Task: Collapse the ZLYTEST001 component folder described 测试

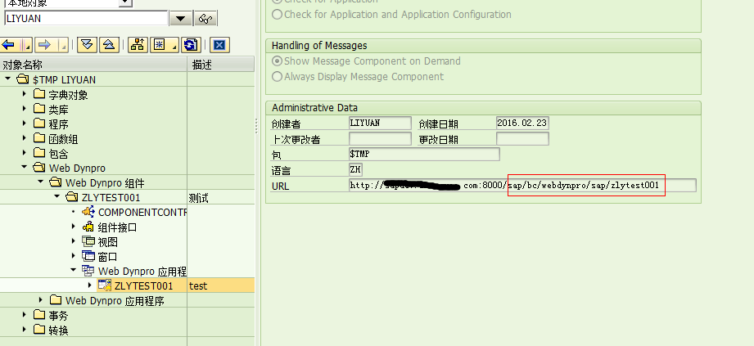Action: [x=56, y=196]
